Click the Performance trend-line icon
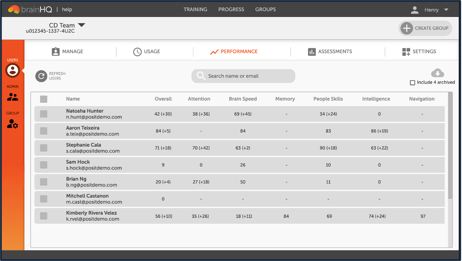Viewport: 462px width, 261px height. [x=214, y=52]
